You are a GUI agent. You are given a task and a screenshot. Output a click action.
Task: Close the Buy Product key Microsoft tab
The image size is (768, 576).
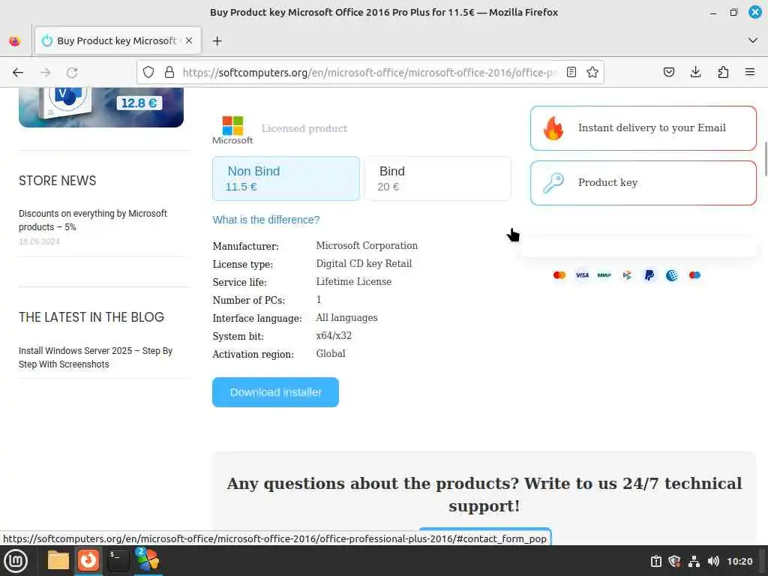pos(189,41)
